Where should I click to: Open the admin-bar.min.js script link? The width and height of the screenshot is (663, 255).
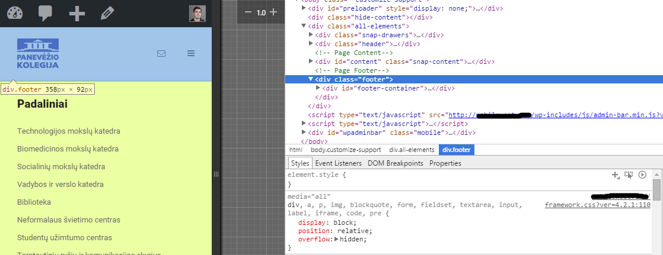coord(555,115)
